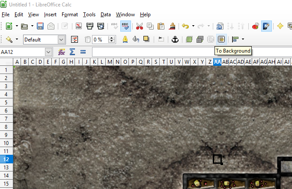
Task: Open Page Preview icon
Action: click(x=101, y=26)
